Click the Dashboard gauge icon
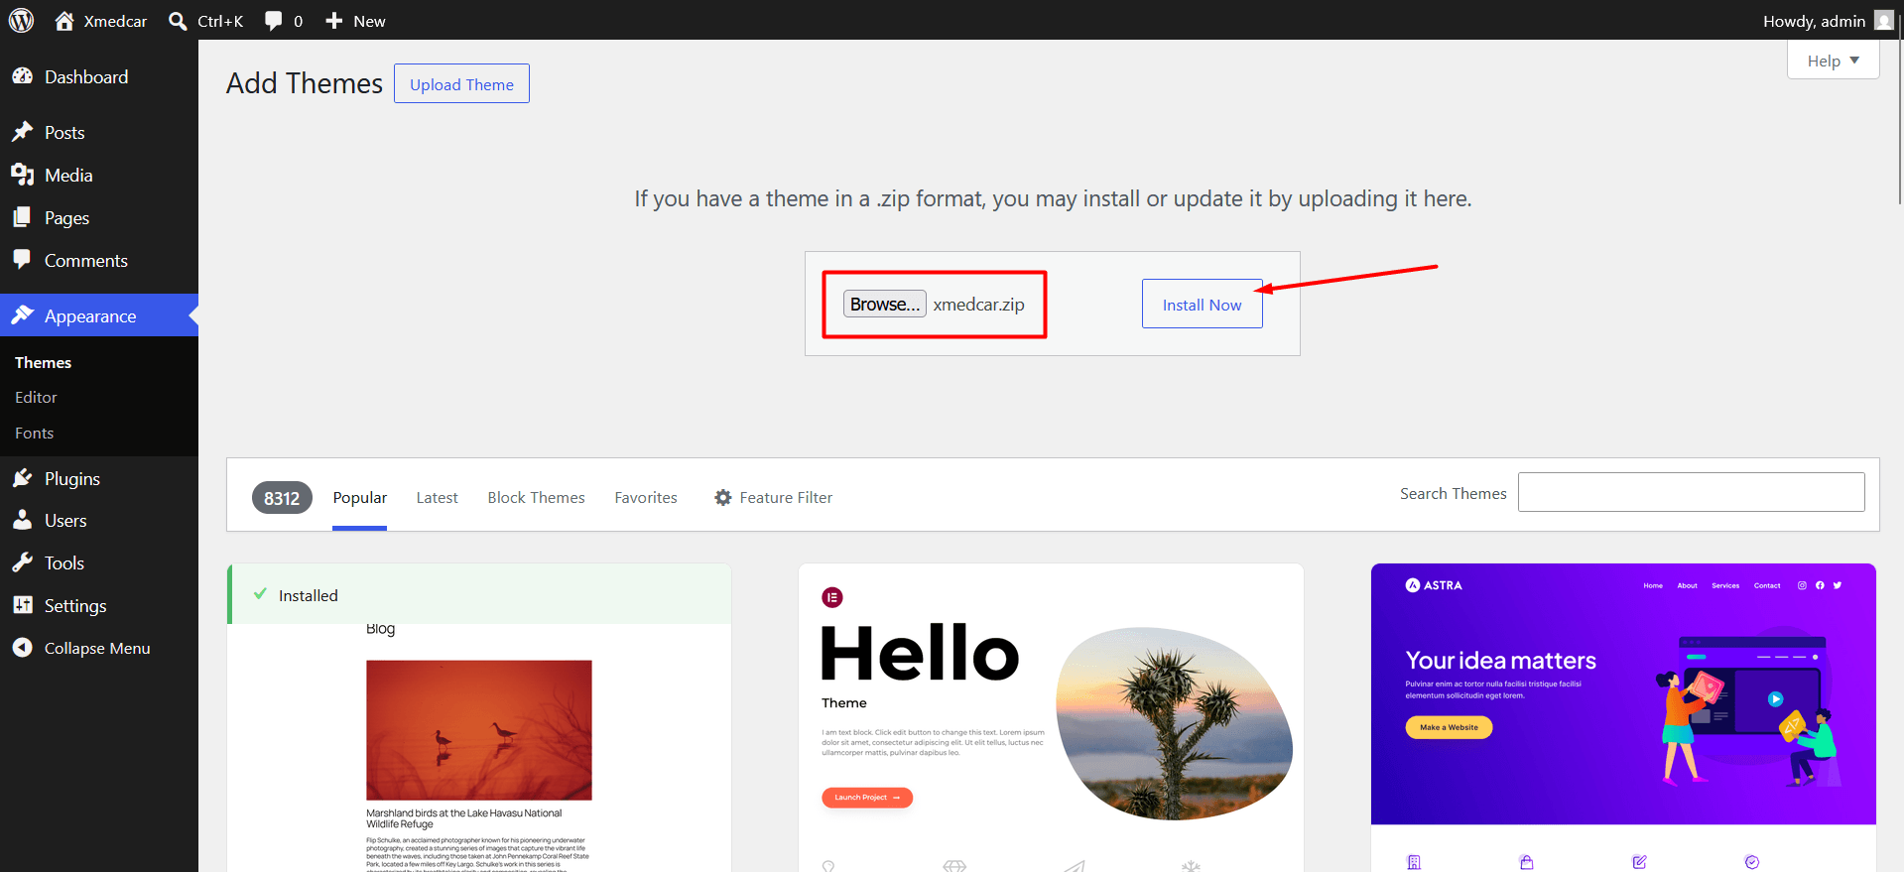 tap(23, 76)
